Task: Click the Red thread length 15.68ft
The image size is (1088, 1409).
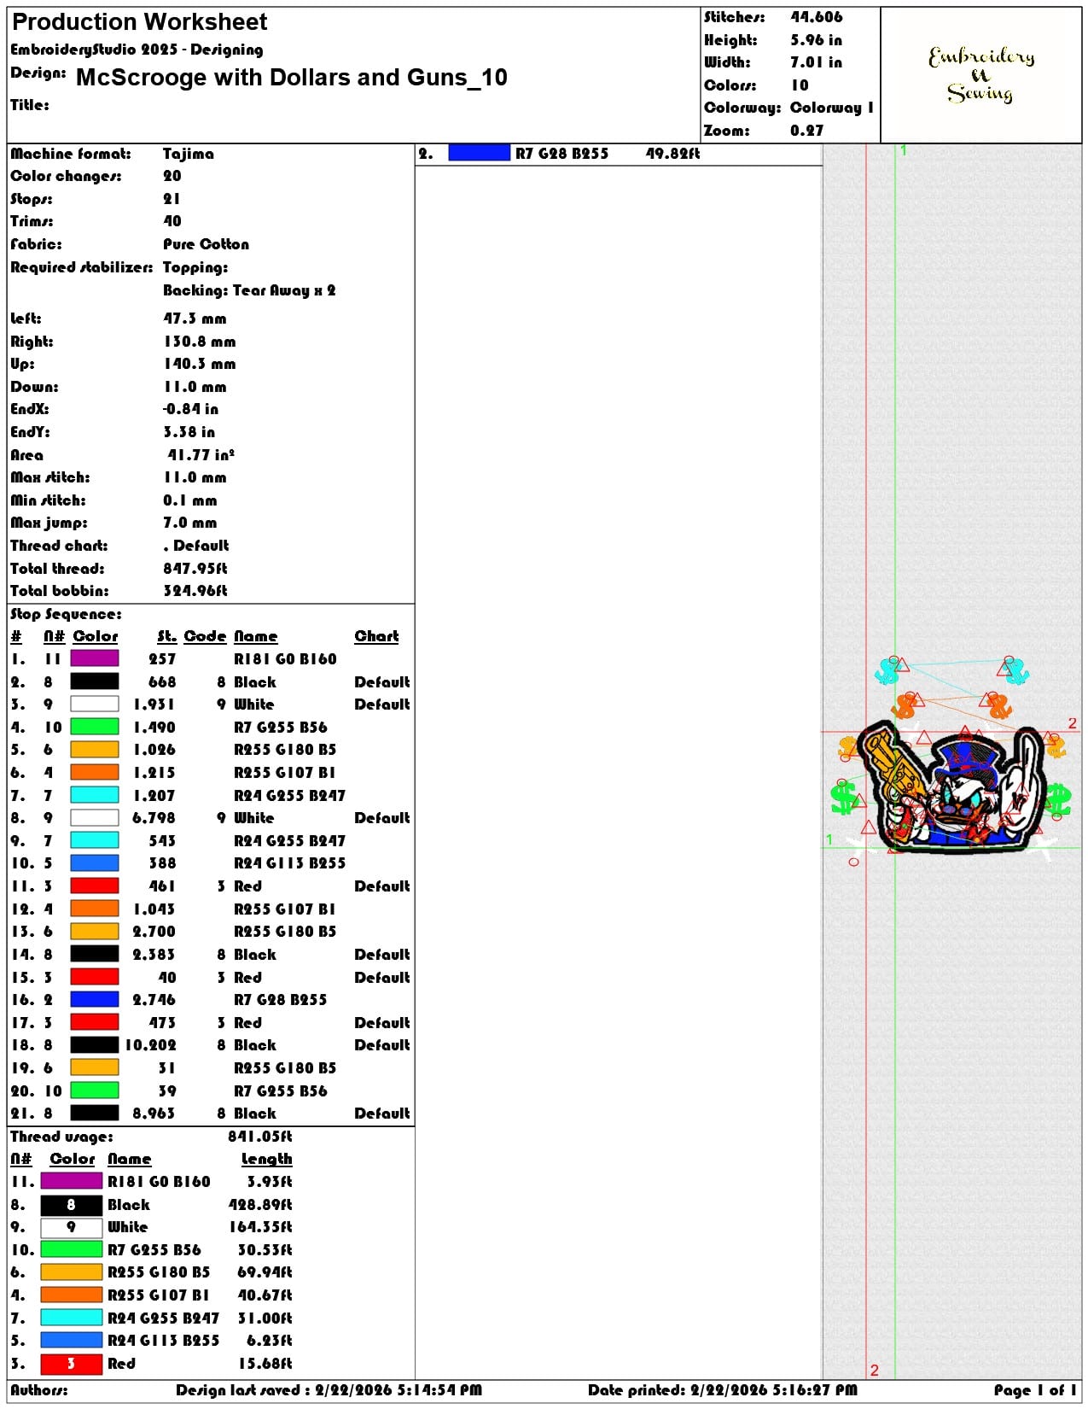Action: [x=265, y=1364]
